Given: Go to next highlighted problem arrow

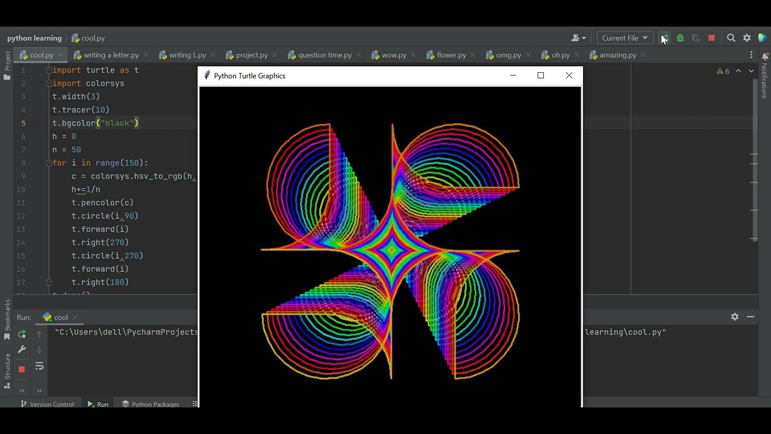Looking at the screenshot, I should pyautogui.click(x=751, y=71).
